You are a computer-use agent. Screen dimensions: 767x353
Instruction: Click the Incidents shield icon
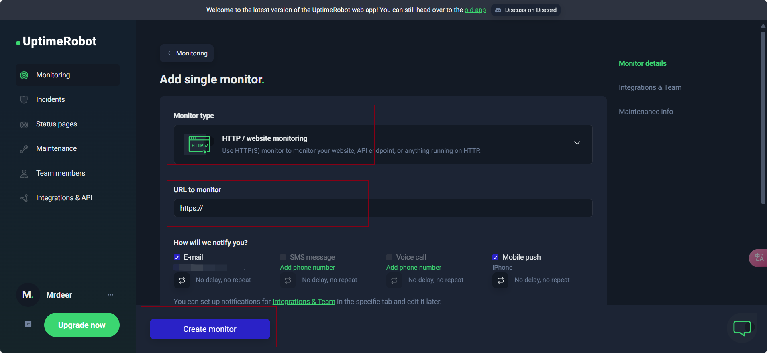click(x=24, y=100)
